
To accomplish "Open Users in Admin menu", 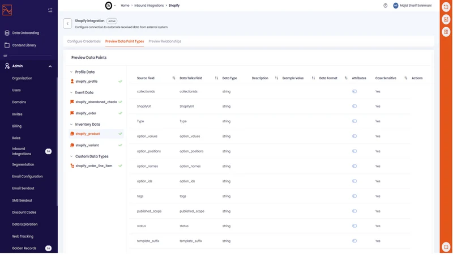I will coord(16,90).
